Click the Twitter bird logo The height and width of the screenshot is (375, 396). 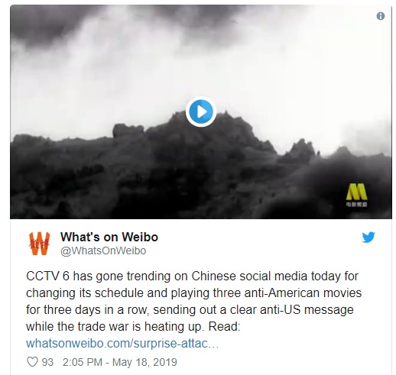368,237
